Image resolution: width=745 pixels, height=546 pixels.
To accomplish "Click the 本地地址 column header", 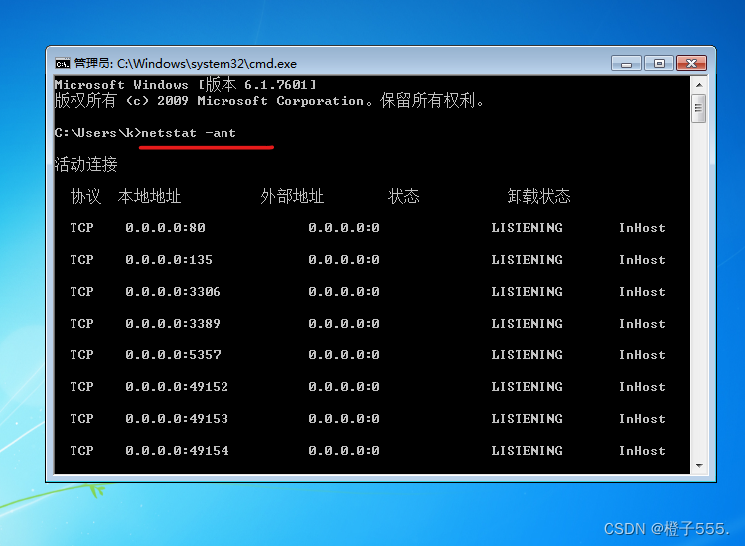I will click(149, 196).
